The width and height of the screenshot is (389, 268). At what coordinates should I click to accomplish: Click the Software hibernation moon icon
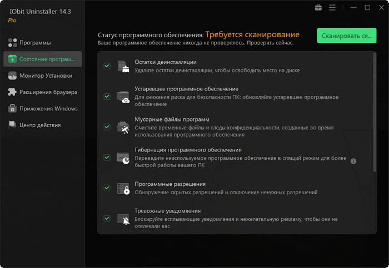123,158
